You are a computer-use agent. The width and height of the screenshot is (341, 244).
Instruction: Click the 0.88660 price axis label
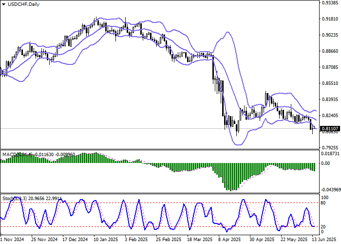(330, 51)
